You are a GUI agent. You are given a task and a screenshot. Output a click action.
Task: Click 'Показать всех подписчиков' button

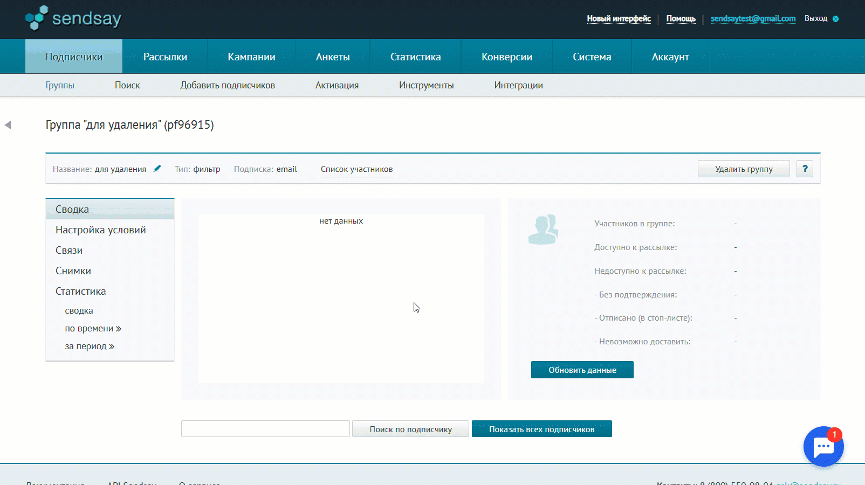[x=541, y=429]
